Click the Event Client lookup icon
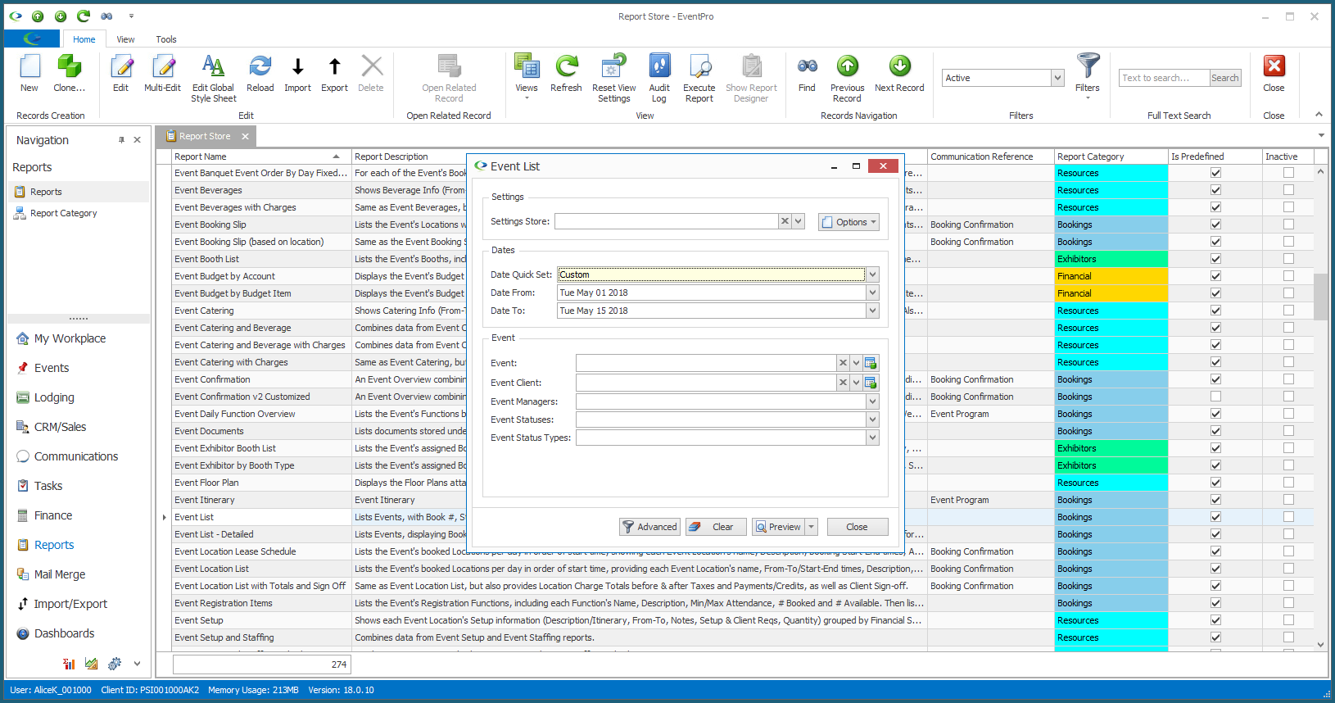Viewport: 1335px width, 703px height. 871,382
